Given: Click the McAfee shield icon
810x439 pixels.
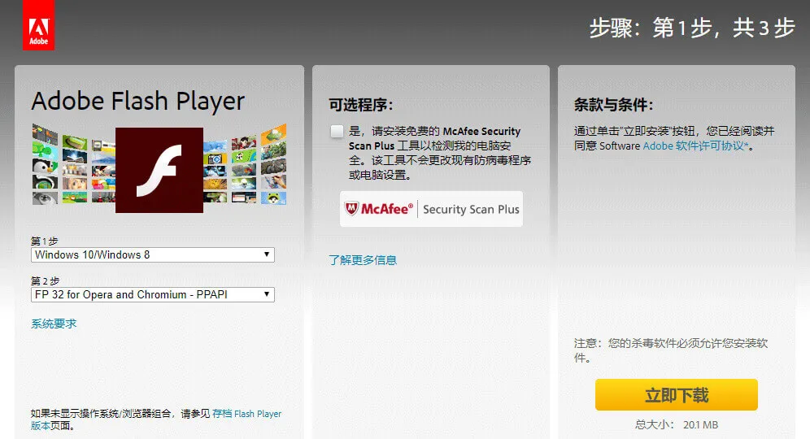Looking at the screenshot, I should tap(352, 209).
